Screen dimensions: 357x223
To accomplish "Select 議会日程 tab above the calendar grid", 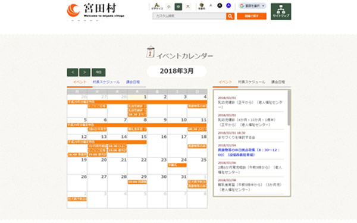I will tap(133, 82).
